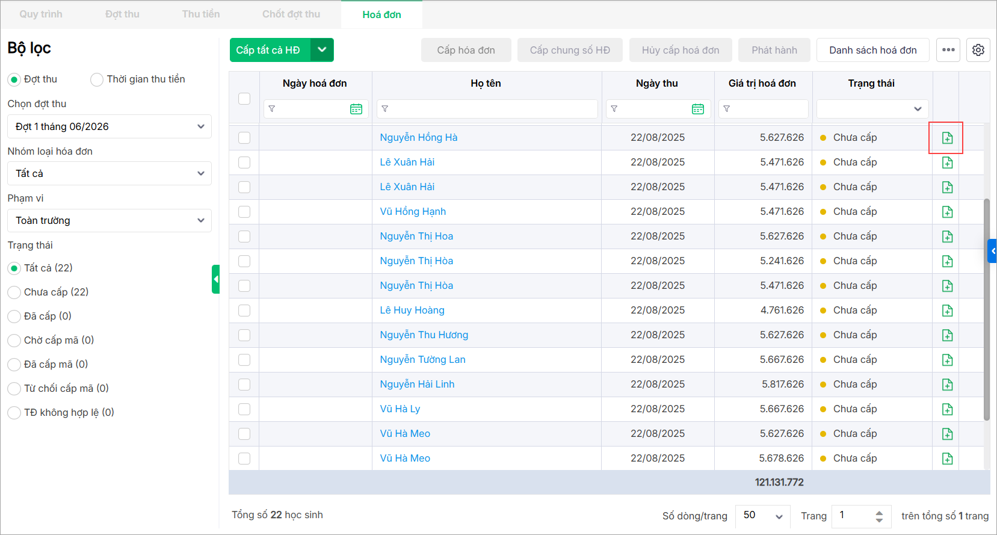Tick checkbox for Nguyễn Hồng Hà
Screen dimensions: 997x535
(244, 138)
